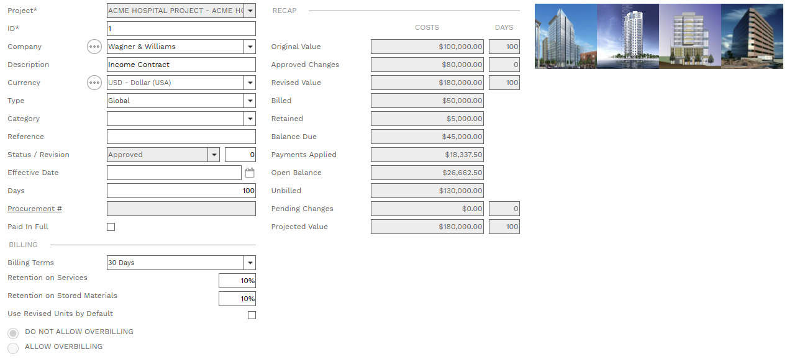Image resolution: width=787 pixels, height=362 pixels.
Task: Select the Allow Overbilling radio button
Action: 13,348
